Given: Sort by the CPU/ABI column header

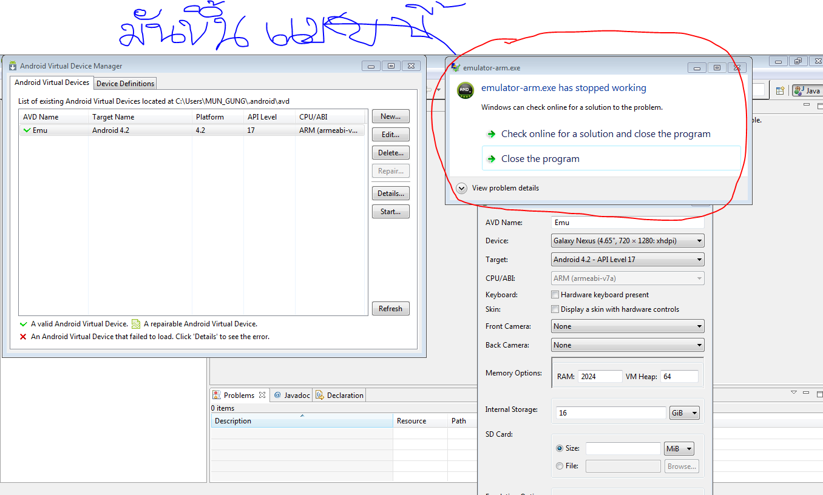Looking at the screenshot, I should (x=330, y=117).
